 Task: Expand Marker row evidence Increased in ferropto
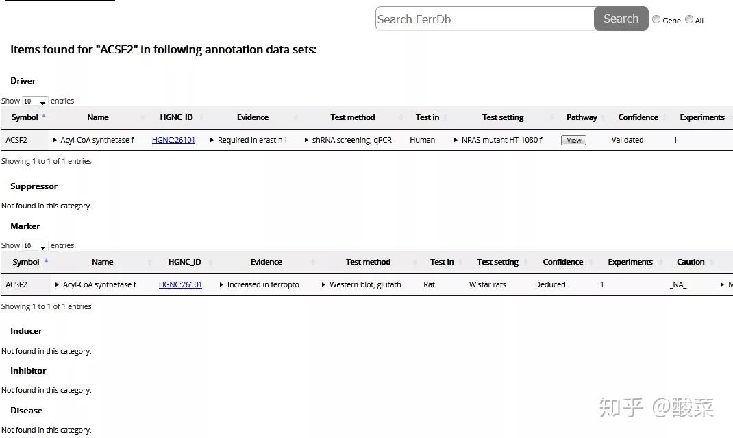[222, 284]
